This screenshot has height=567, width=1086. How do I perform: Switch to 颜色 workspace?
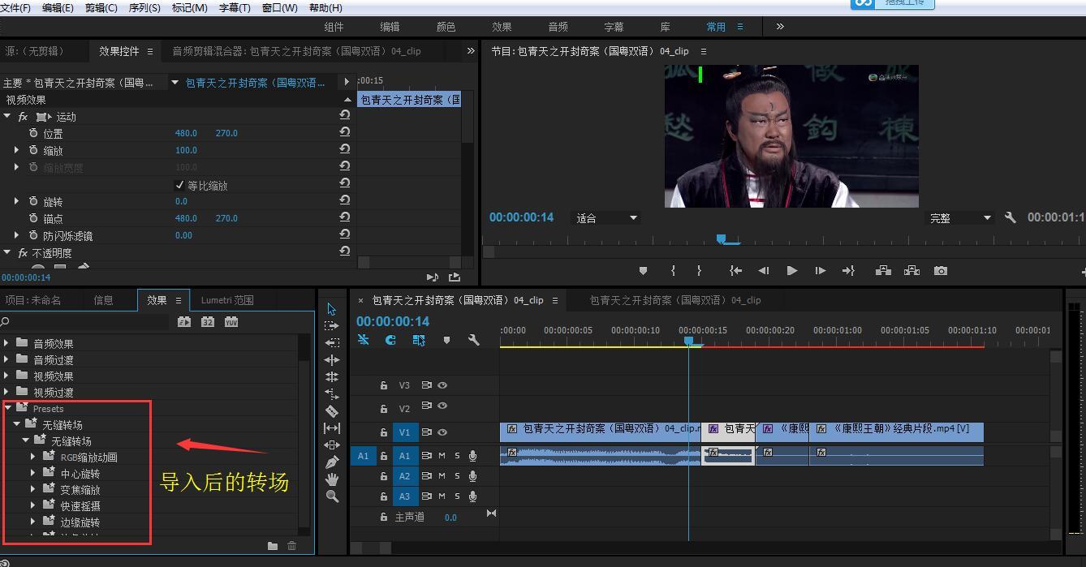pos(446,27)
